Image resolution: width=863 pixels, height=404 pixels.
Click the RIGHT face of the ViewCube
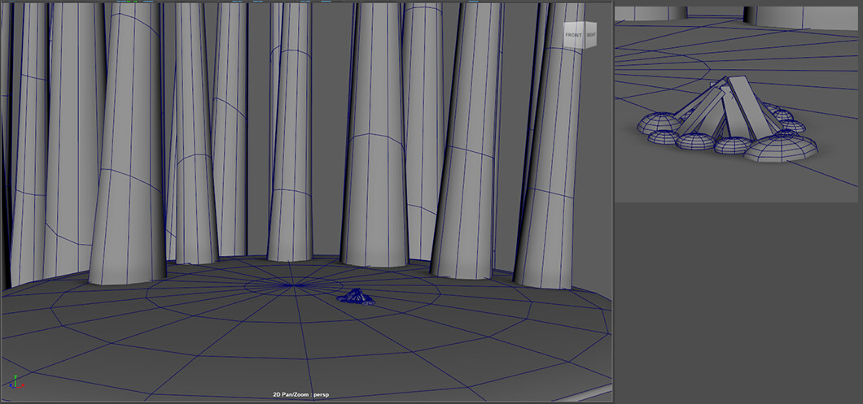point(592,37)
